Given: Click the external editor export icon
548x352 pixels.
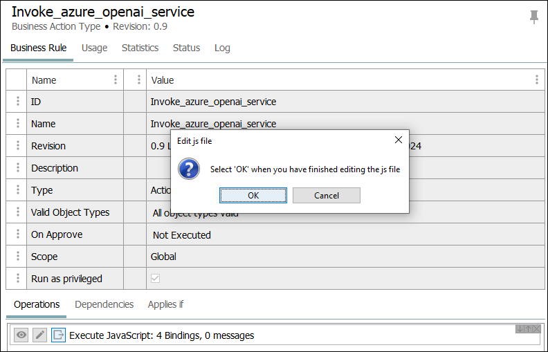Looking at the screenshot, I should click(x=58, y=335).
